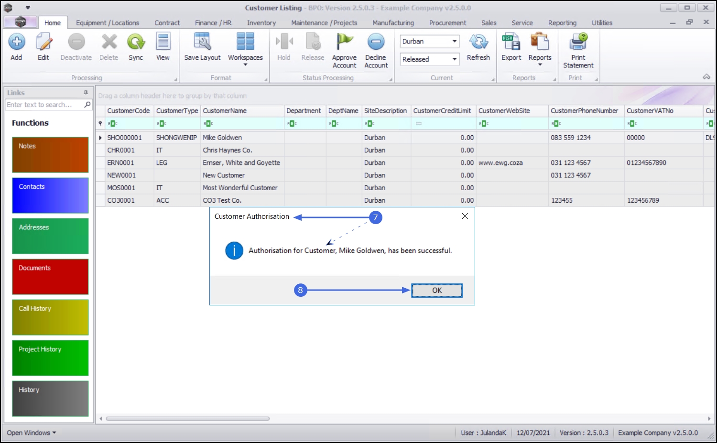Open the Durban site dropdown
This screenshot has width=717, height=443.
[455, 42]
